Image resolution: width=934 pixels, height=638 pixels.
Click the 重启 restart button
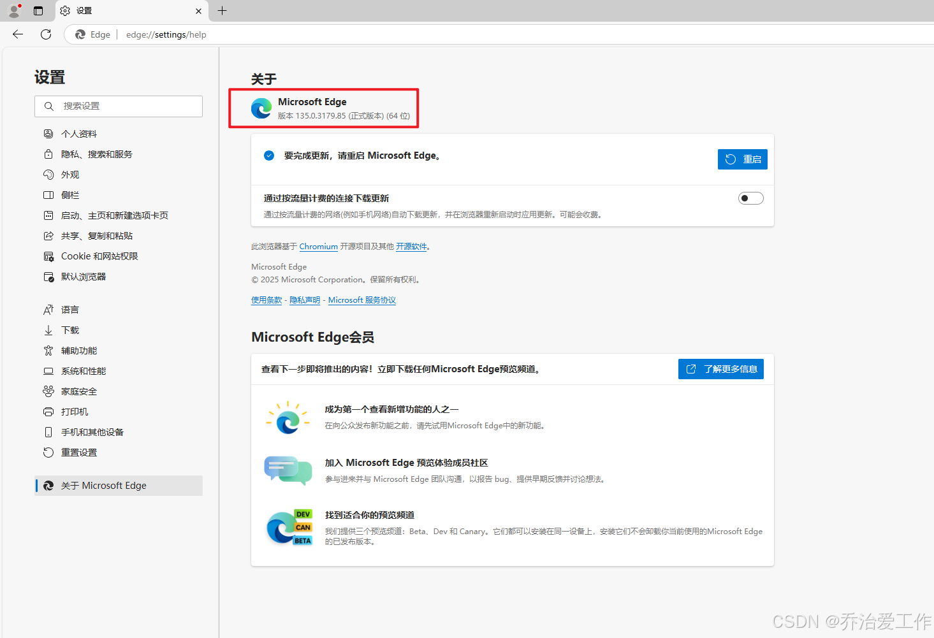(x=743, y=159)
